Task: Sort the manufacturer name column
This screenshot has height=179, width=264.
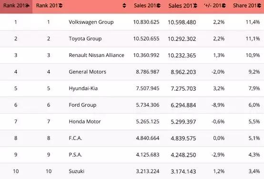Action: pyautogui.click(x=124, y=6)
